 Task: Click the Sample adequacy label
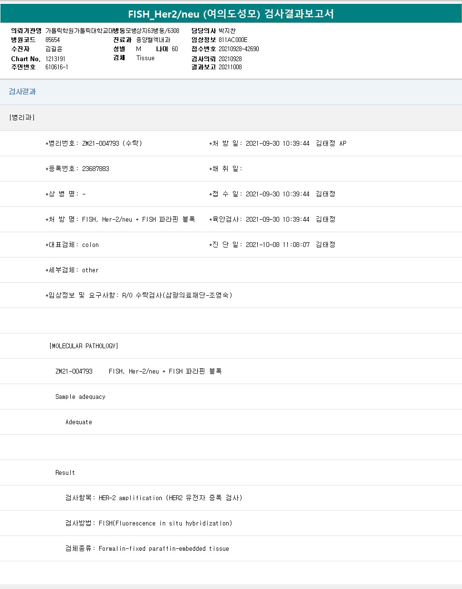point(80,396)
